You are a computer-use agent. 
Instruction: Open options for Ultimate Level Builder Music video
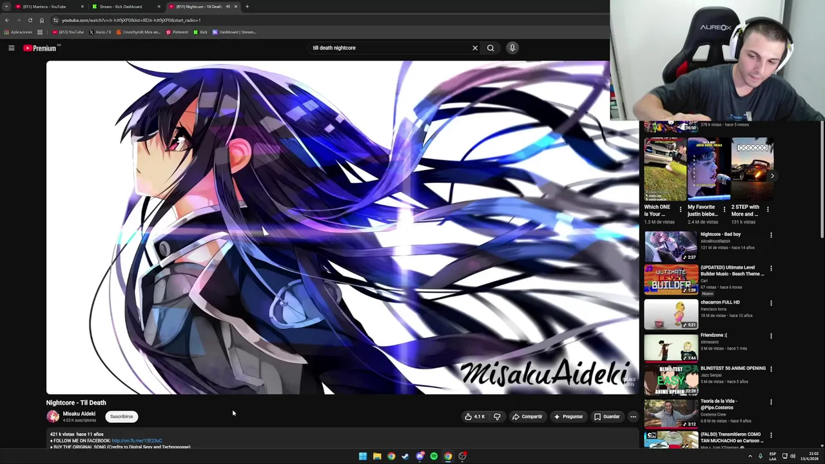(771, 268)
